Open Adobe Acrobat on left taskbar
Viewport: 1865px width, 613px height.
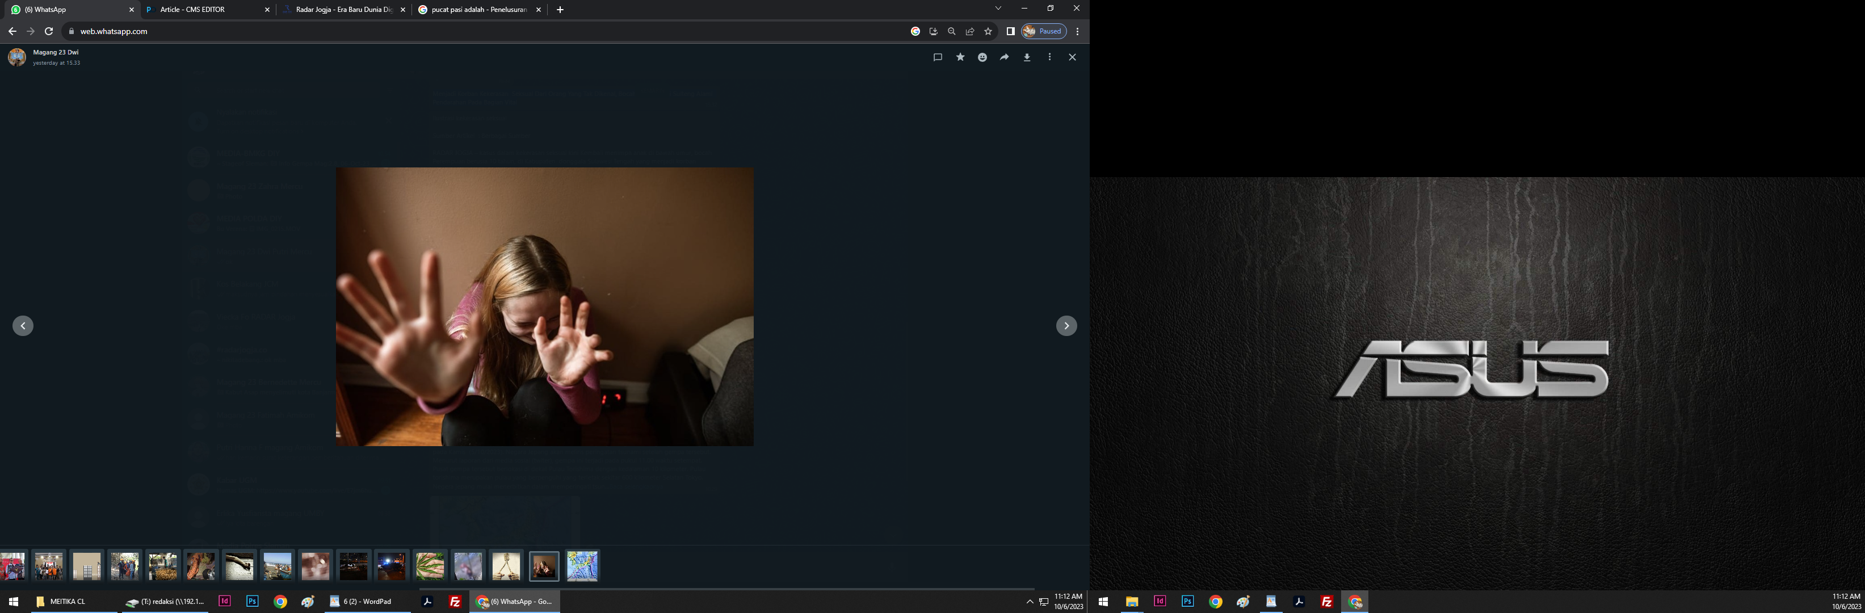tap(427, 602)
